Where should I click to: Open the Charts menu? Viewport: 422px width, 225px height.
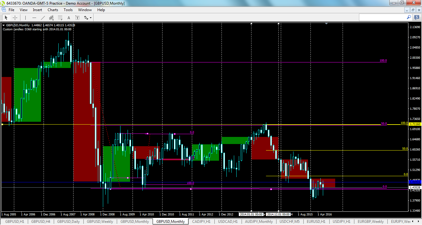[x=53, y=10]
